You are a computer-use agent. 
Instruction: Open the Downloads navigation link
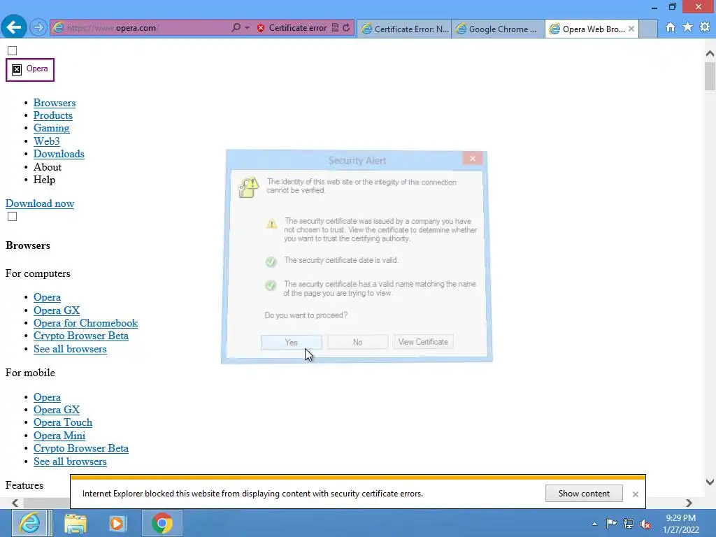pos(59,154)
